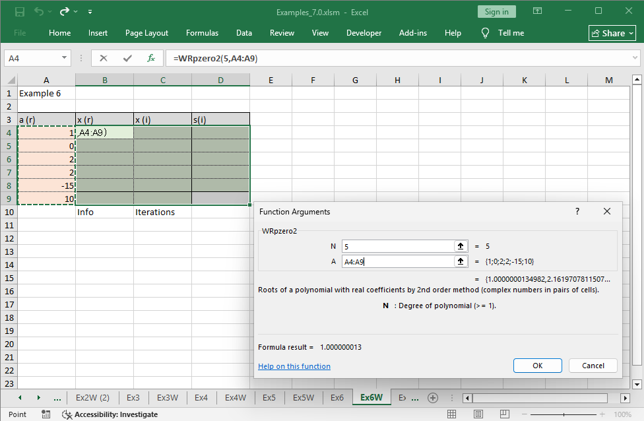
Task: Open the Undo history dropdown arrow
Action: pos(51,12)
